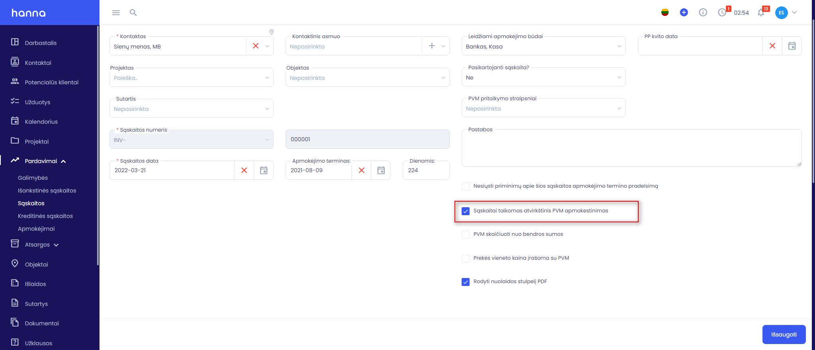This screenshot has width=815, height=350.
Task: Expand the Pasikartojanti sąskaita dropdown
Action: (544, 77)
